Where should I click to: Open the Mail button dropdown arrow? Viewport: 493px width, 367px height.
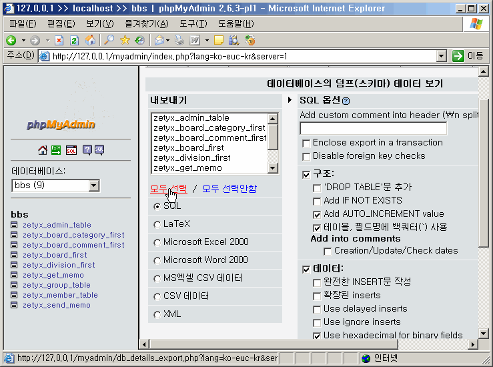pos(167,40)
